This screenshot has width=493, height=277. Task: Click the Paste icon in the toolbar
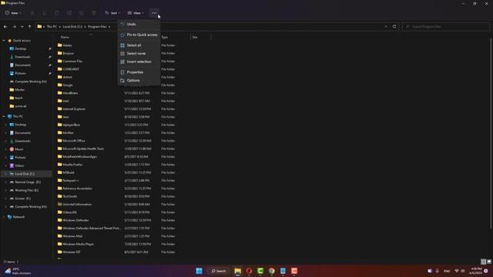(57, 13)
